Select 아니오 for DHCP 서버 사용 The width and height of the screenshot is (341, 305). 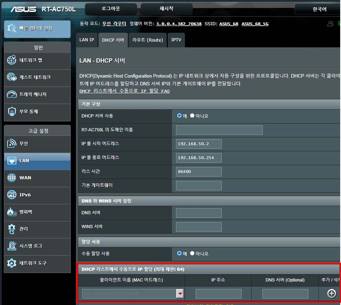tap(192, 115)
